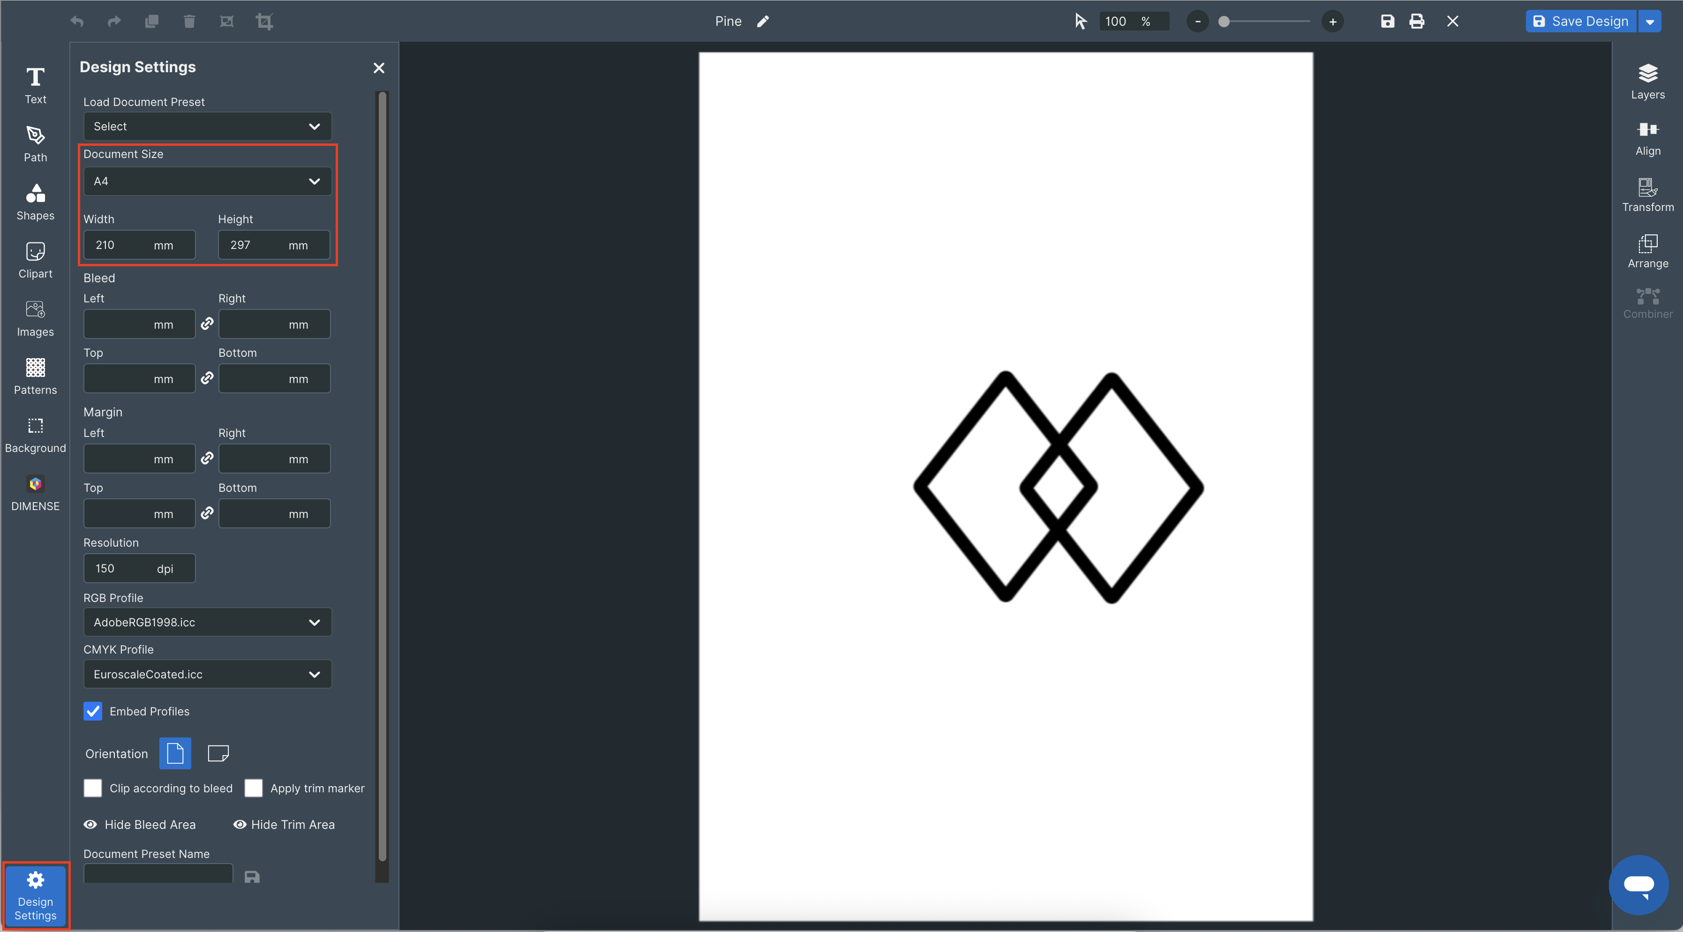1683x932 pixels.
Task: Click the zoom slider handle
Action: [x=1224, y=22]
